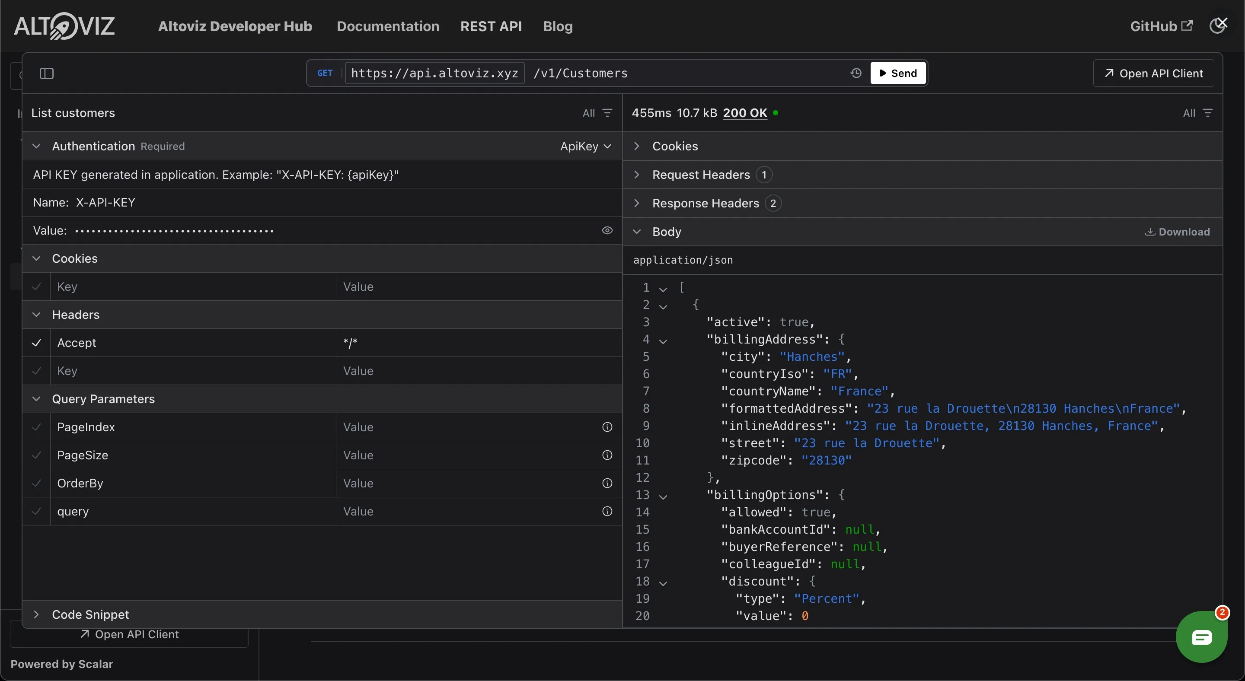This screenshot has width=1245, height=681.
Task: Click the Cookies Key field
Action: [x=193, y=286]
